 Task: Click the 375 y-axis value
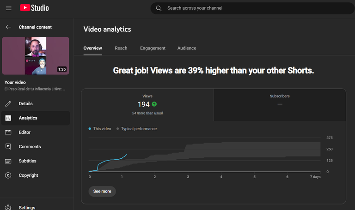tap(330, 138)
